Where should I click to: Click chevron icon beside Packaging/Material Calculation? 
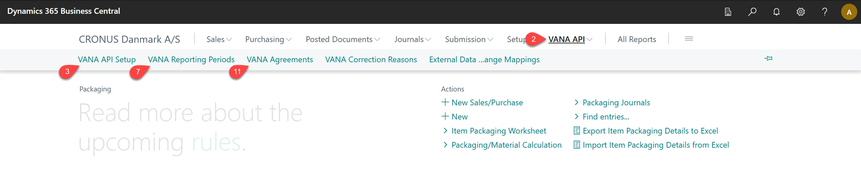pos(445,145)
